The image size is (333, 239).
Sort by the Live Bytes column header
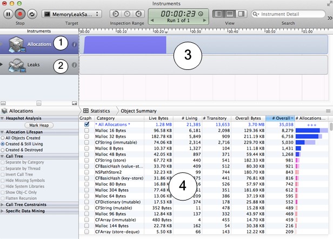click(x=158, y=118)
